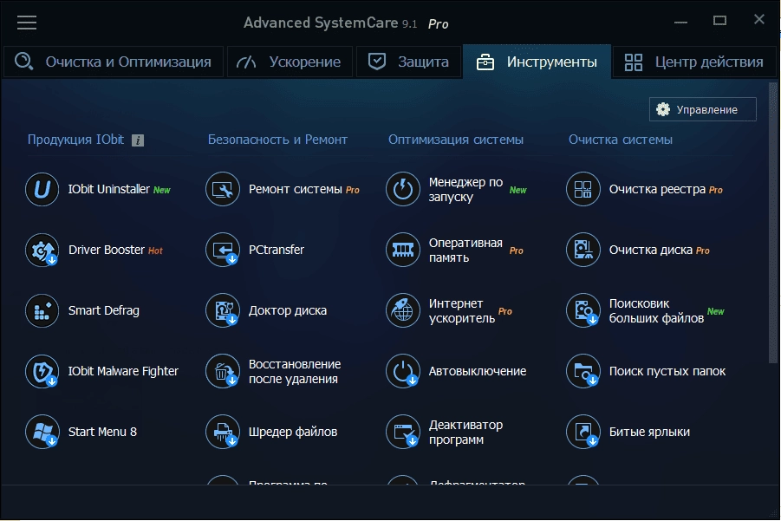Click the Оперативная память icon
Screen dimensions: 781x521
(403, 250)
